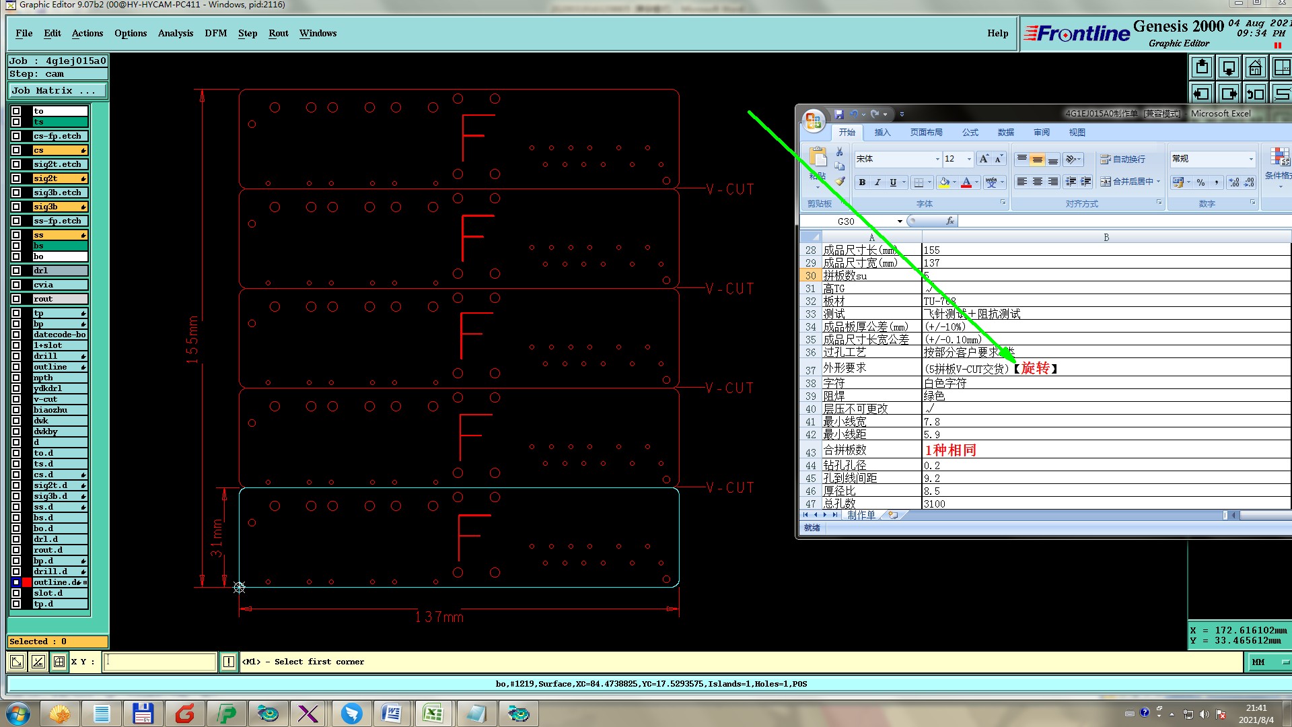Open Excel from the Windows taskbar
The image size is (1292, 727).
coord(433,714)
